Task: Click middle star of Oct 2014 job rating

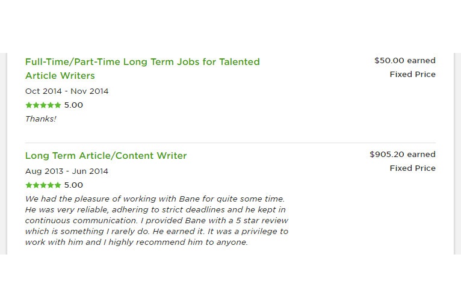Action: coord(43,105)
